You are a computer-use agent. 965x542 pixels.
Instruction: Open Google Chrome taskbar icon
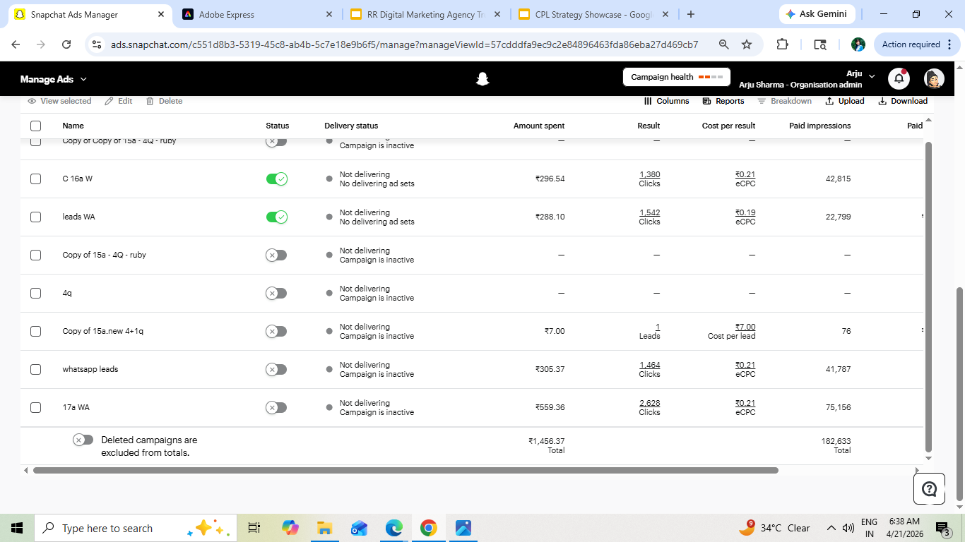pyautogui.click(x=428, y=528)
